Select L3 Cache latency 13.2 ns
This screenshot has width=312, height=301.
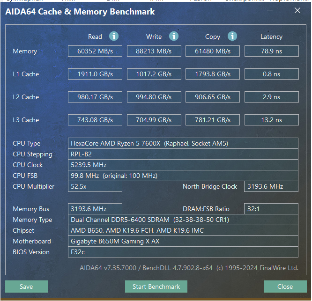click(x=272, y=120)
